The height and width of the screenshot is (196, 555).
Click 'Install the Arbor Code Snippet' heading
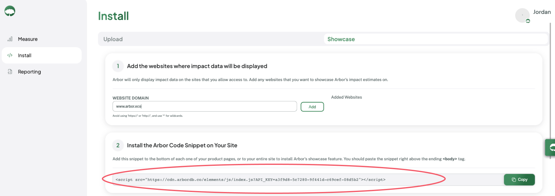tap(182, 145)
